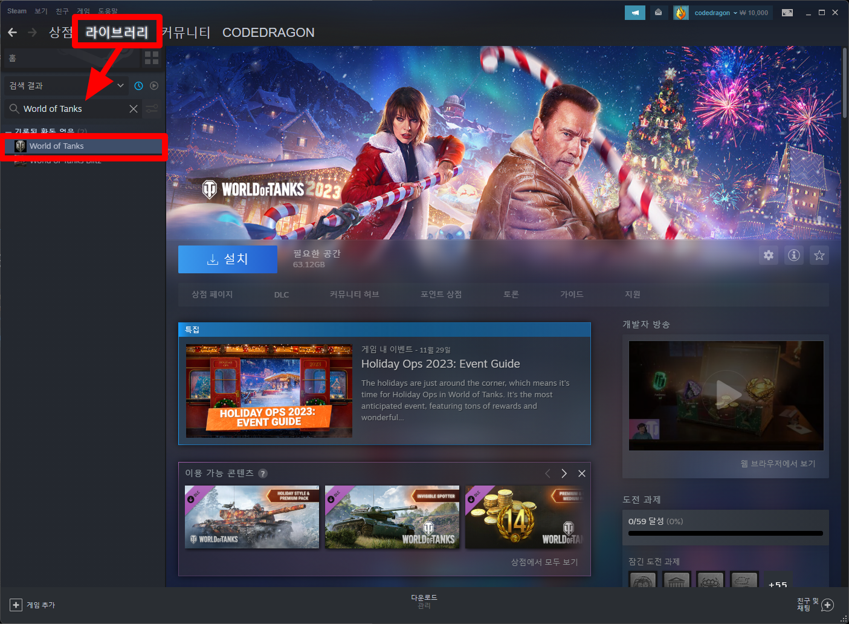
Task: Click the next content arrow
Action: pos(564,473)
